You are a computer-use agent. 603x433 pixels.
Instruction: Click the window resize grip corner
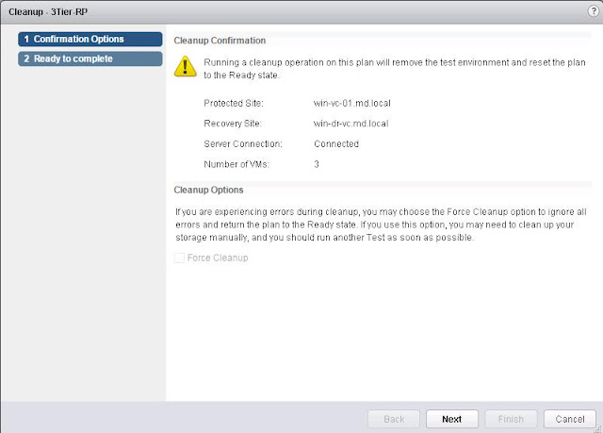598,429
